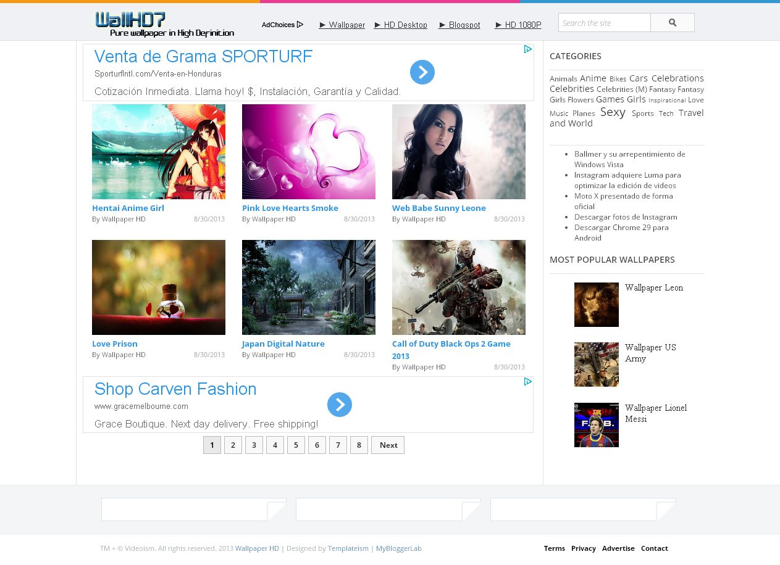Open the Wallpaper Leon popular thumbnail
Screen dimensions: 780x565
(597, 305)
